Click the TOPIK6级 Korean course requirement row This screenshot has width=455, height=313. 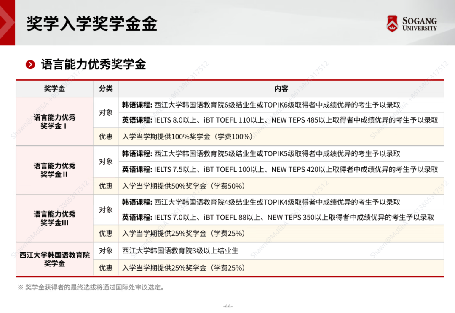[x=261, y=105]
